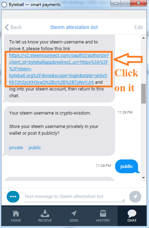Click the resize handle of message box
This screenshot has width=149, height=228.
pyautogui.click(x=124, y=200)
